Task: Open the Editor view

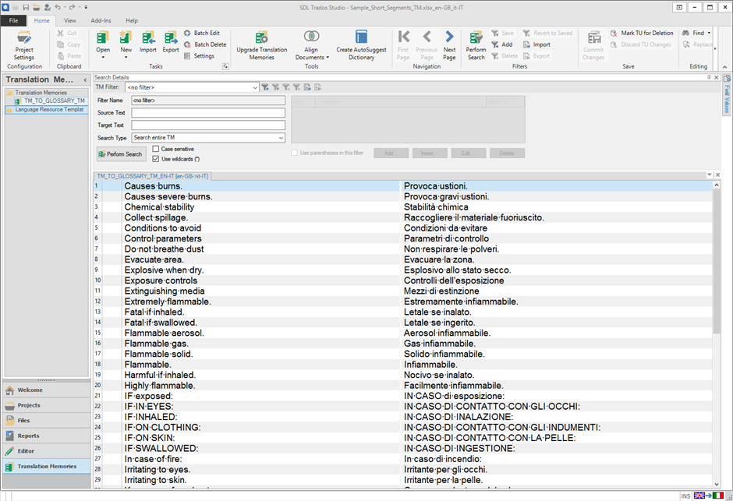Action: pyautogui.click(x=46, y=451)
